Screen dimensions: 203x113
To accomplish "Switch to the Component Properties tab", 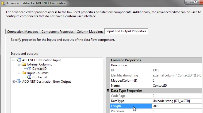I will click(x=58, y=32).
